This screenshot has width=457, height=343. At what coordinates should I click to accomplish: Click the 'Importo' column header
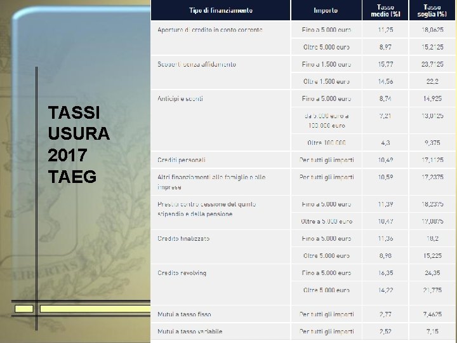pos(326,10)
